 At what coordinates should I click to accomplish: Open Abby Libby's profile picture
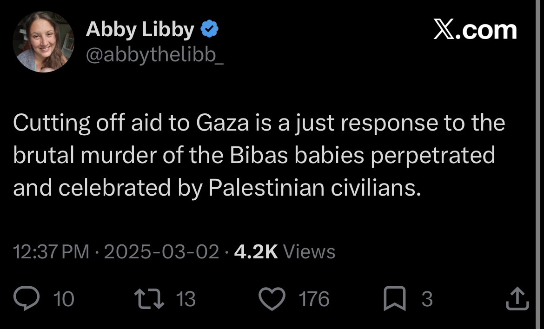[43, 42]
